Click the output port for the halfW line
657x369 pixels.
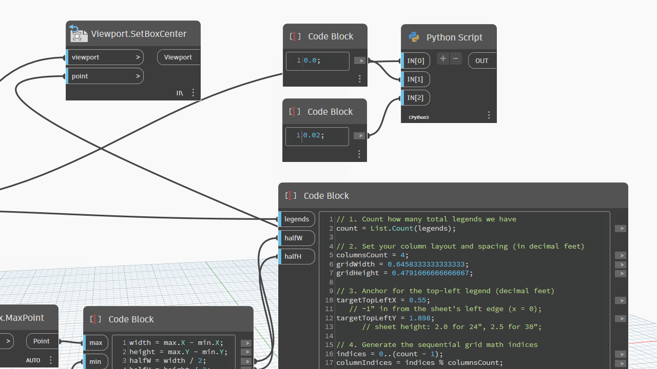pyautogui.click(x=246, y=361)
